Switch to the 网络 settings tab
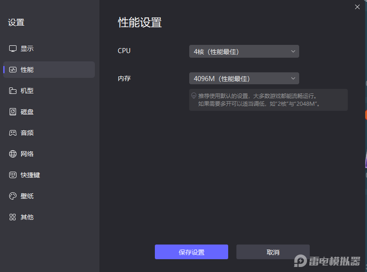The image size is (367, 272). coord(27,153)
